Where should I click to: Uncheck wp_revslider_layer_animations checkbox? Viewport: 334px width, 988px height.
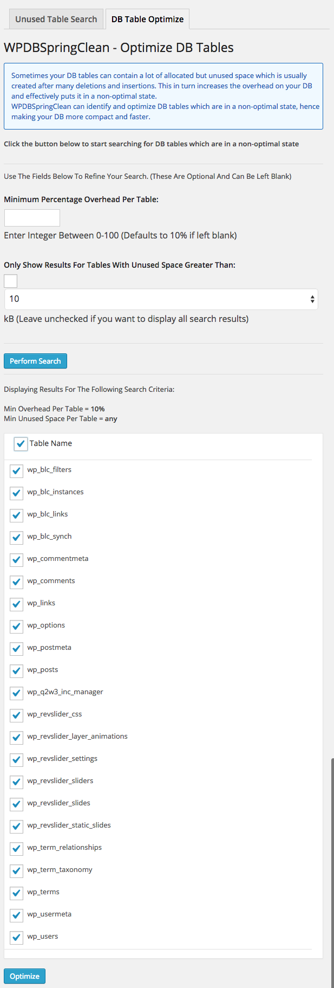16,737
